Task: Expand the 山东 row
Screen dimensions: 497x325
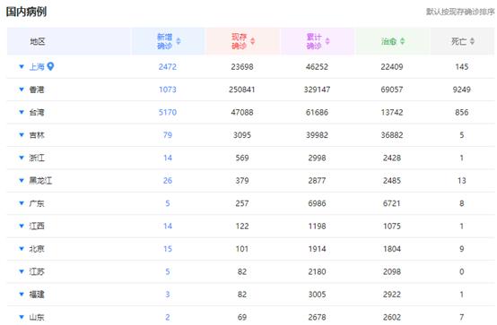Action: (22, 317)
